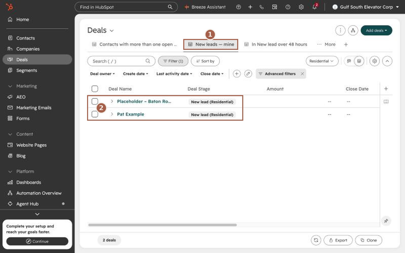Open the Close date filter dropdown
405x253 pixels.
tap(212, 74)
